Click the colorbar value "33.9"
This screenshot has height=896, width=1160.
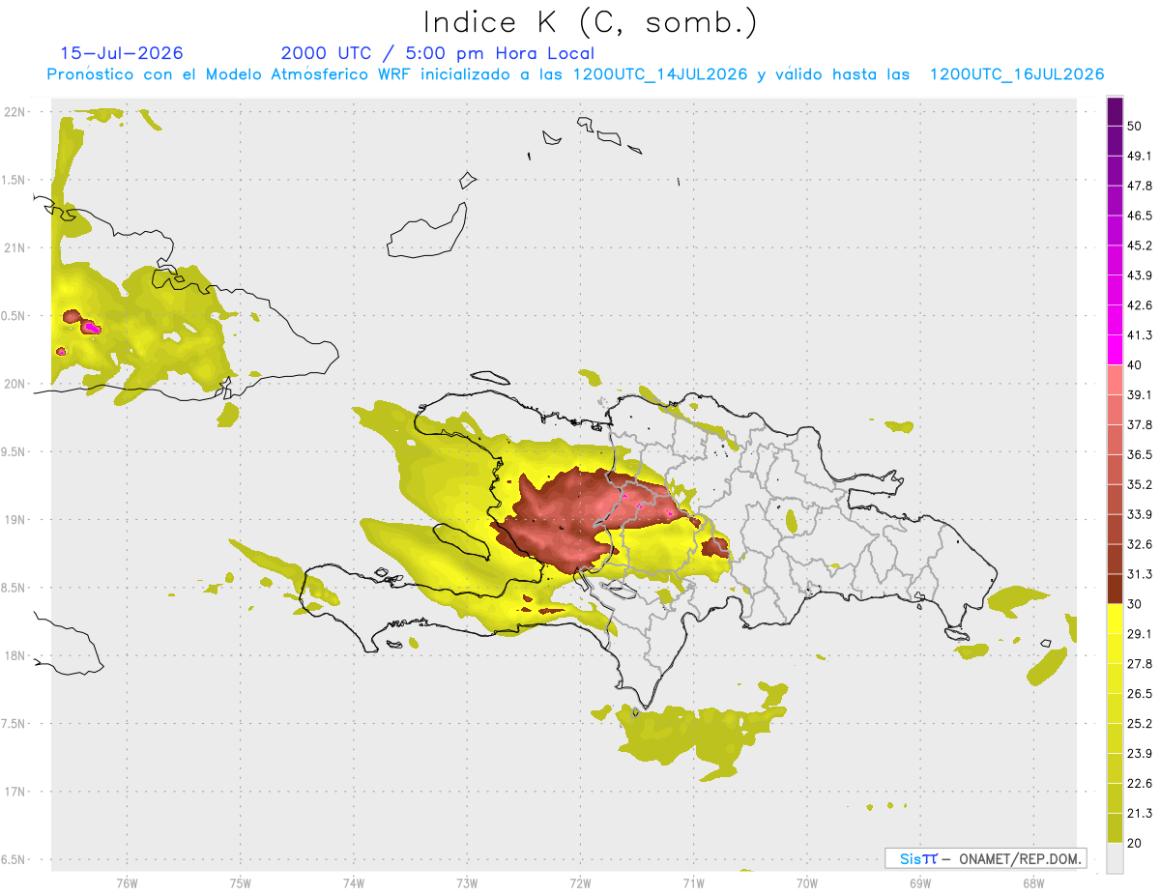[1140, 514]
